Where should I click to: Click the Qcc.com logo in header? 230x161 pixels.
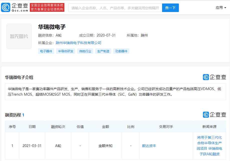14,8
